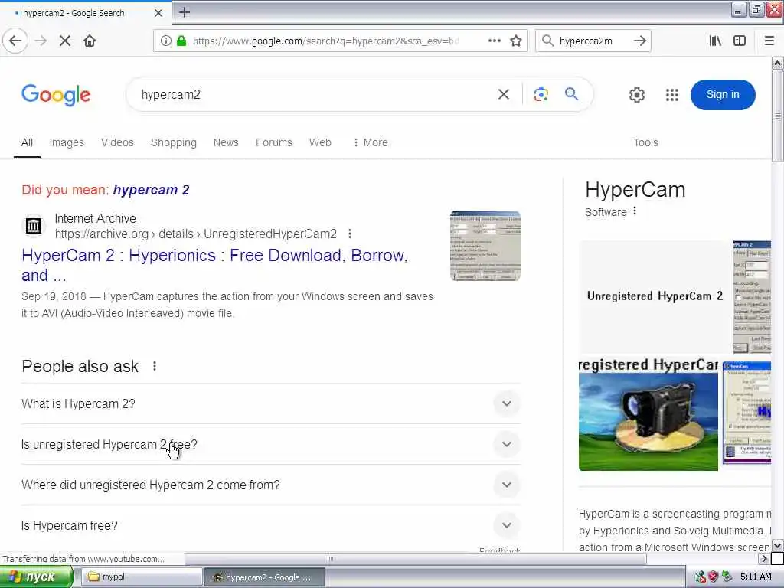Open the Windows Start (пуск) menu
Screen dimensions: 784x588
[x=36, y=577]
